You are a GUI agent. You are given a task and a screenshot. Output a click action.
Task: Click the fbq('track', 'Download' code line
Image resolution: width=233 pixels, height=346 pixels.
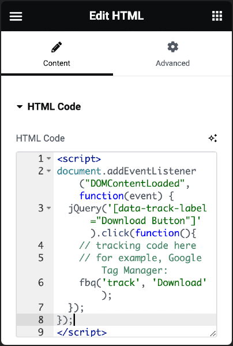click(142, 282)
